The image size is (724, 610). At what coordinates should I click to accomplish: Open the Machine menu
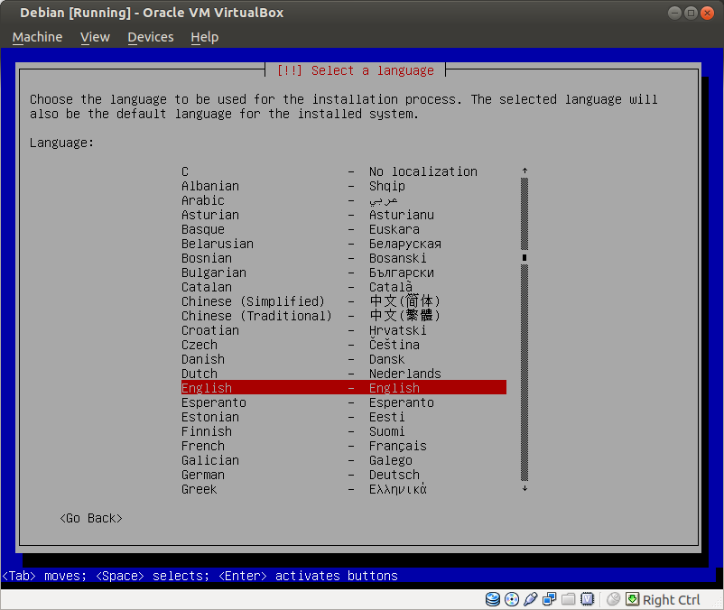[x=37, y=37]
